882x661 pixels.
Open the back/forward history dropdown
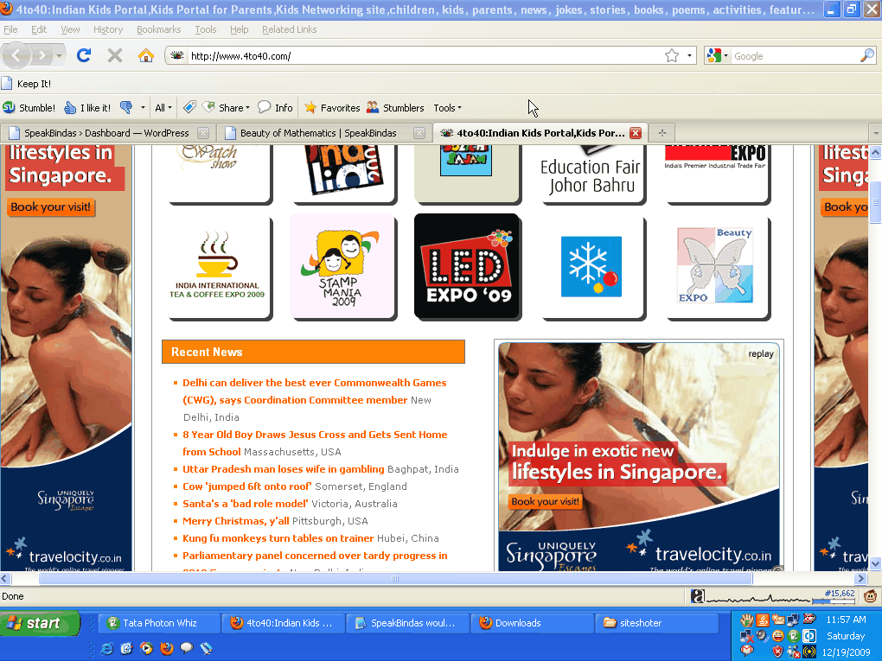59,55
